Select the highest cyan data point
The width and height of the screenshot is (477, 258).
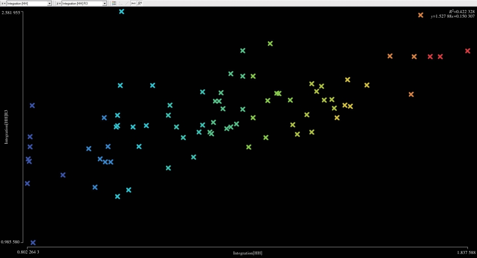122,11
